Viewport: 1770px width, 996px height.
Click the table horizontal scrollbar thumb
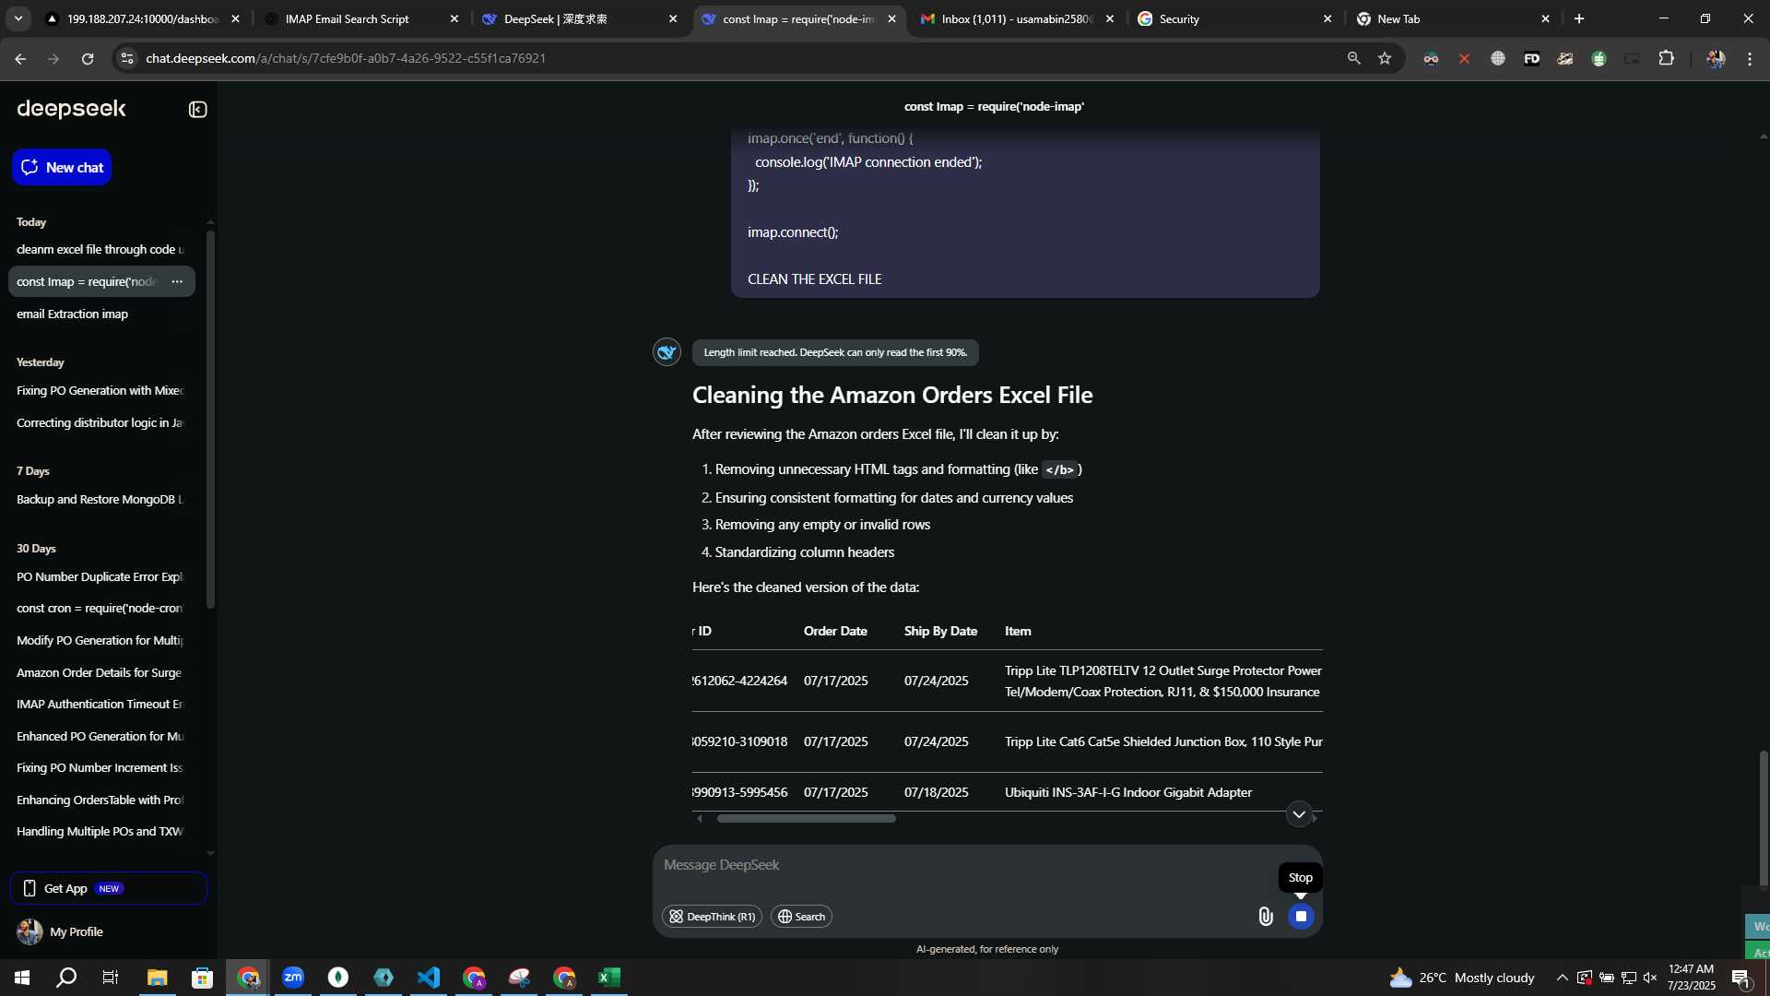806,818
